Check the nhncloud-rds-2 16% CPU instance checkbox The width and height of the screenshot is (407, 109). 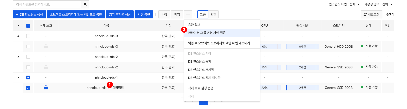[x=28, y=67]
